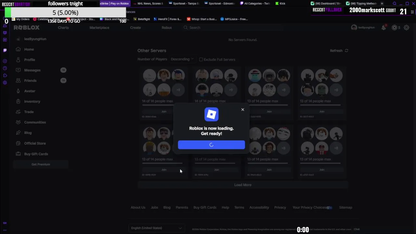Screen dimensions: 416x234
Task: Open the Communities icon in sidebar
Action: point(18,122)
